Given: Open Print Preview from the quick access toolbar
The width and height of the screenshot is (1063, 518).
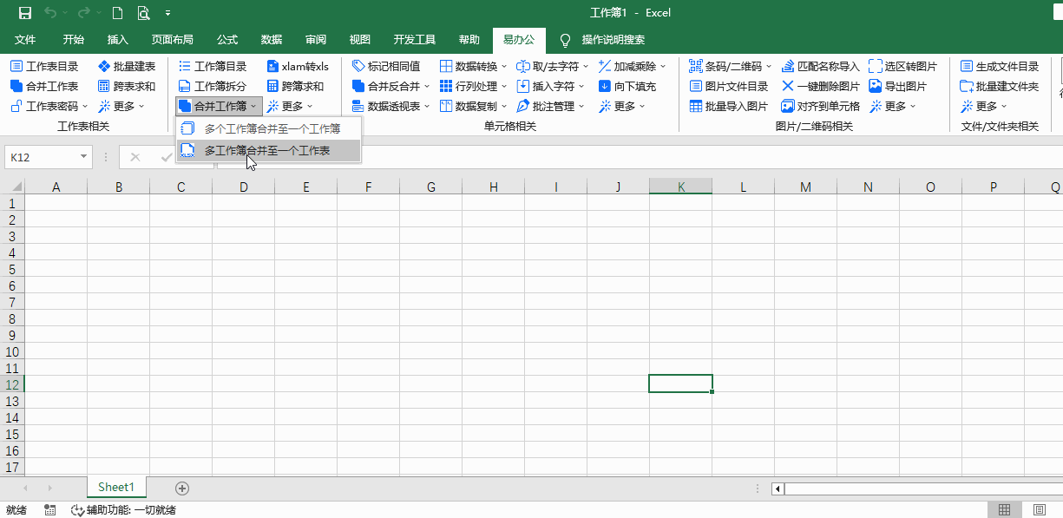Looking at the screenshot, I should [x=143, y=13].
